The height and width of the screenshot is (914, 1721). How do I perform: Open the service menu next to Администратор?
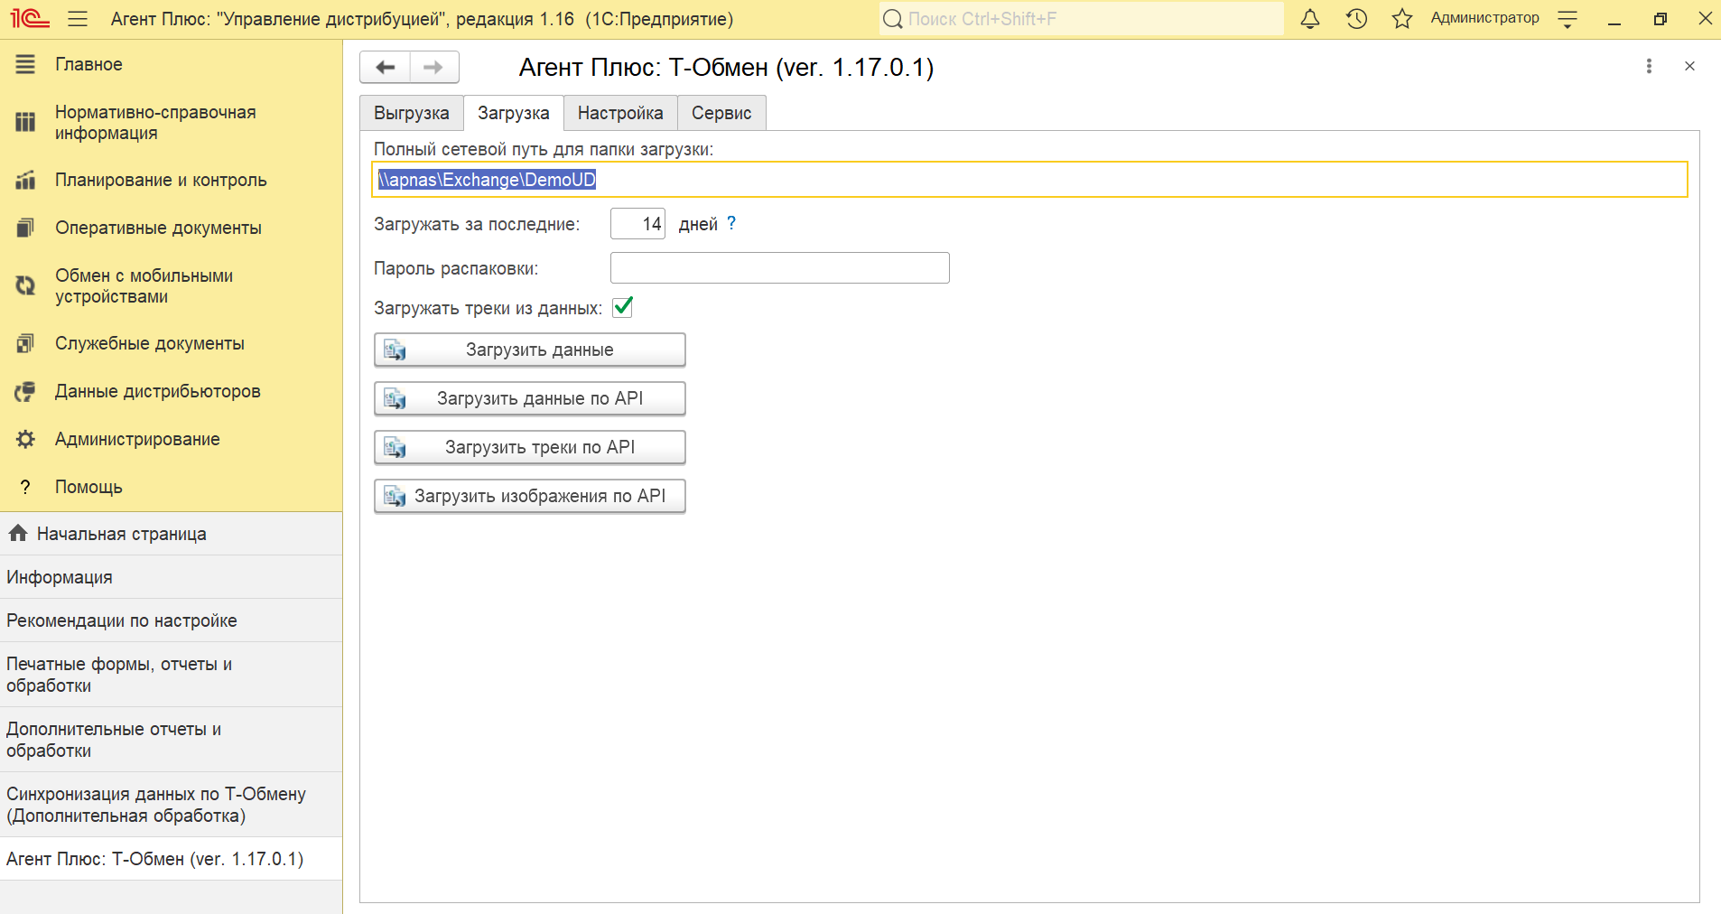[x=1568, y=19]
